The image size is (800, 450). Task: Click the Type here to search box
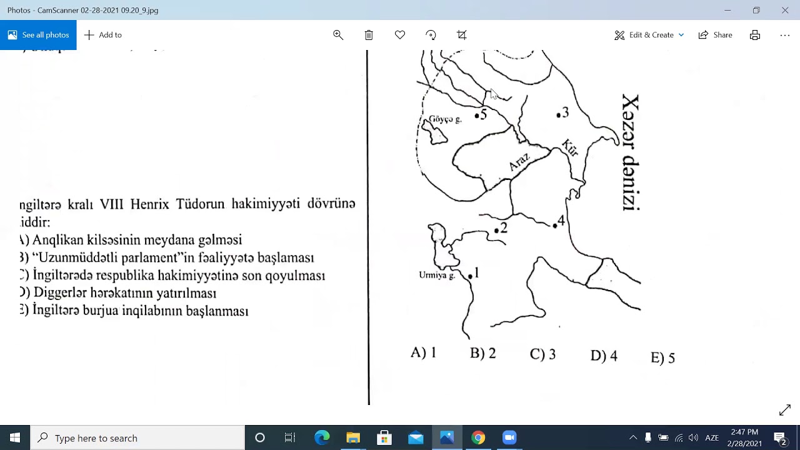point(137,437)
